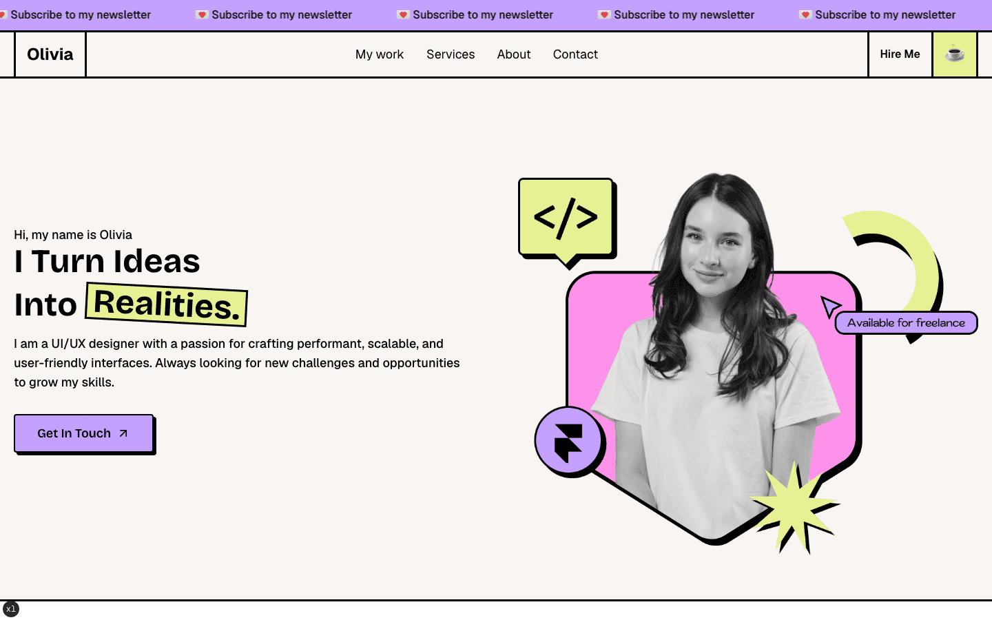Open the About nav link
Image resolution: width=992 pixels, height=620 pixels.
(514, 54)
